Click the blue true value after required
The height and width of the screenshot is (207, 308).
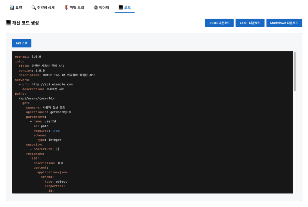coord(56,131)
